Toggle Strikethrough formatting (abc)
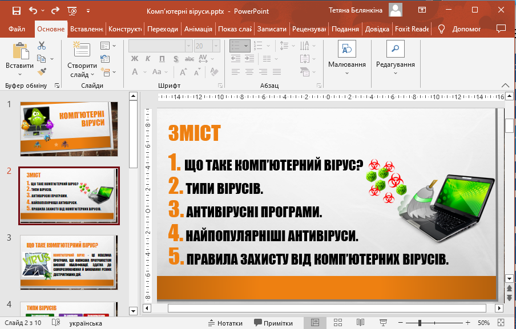 click(x=190, y=59)
